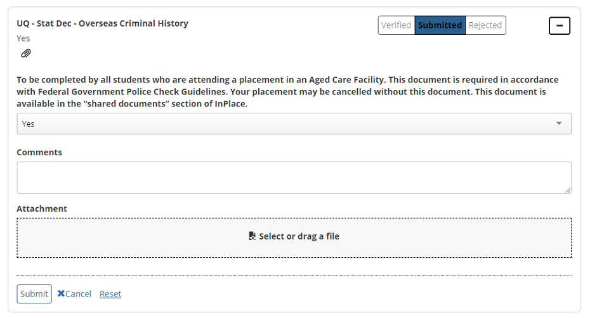Focus the Comments text box

pos(294,177)
